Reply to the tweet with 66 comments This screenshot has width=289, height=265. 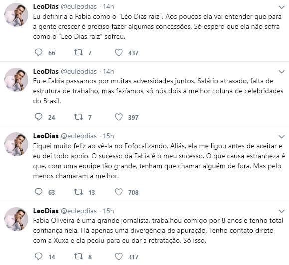(x=39, y=52)
